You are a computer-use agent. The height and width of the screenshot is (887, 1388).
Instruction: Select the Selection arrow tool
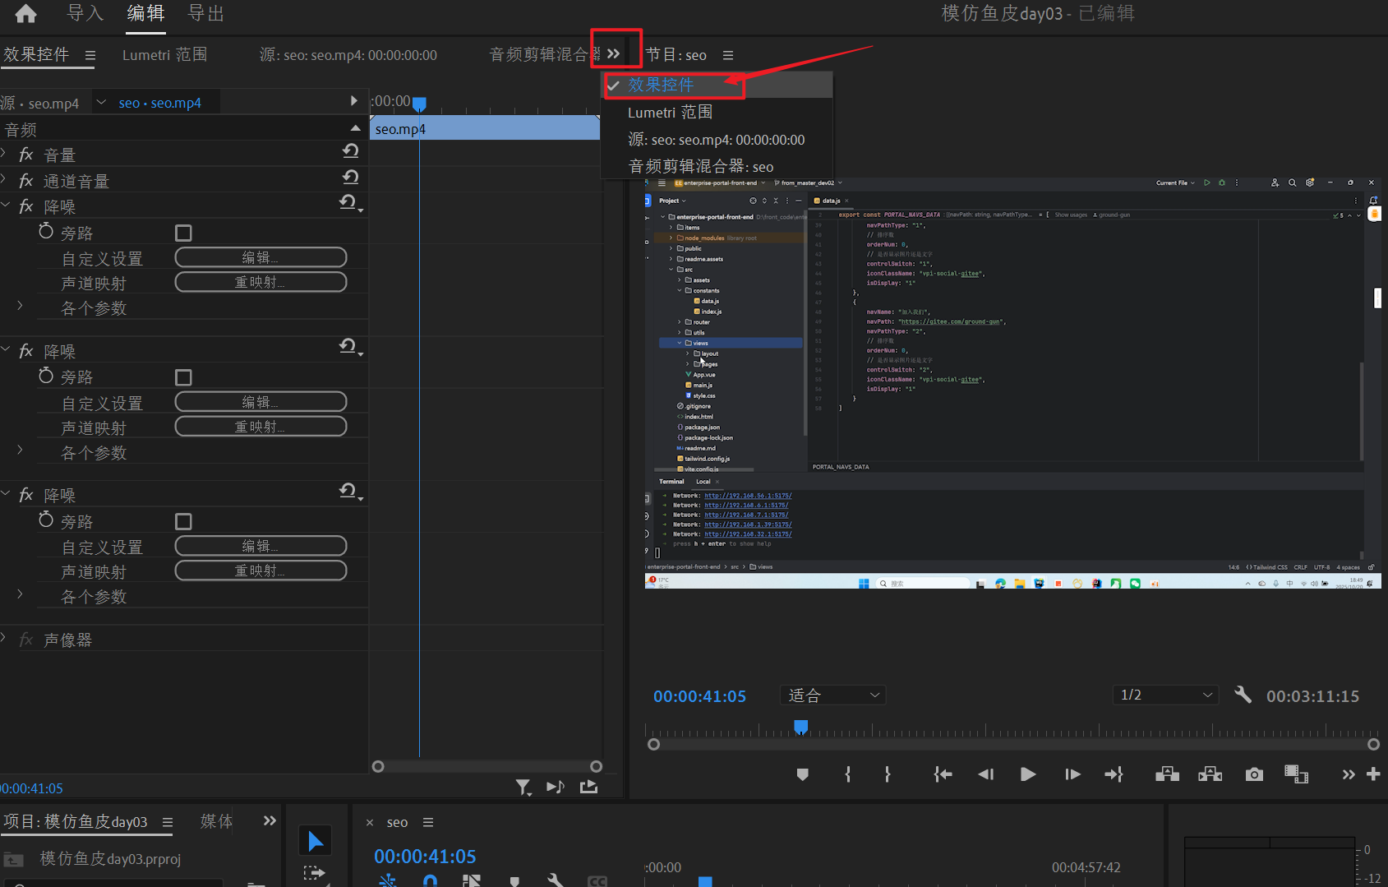(x=316, y=840)
